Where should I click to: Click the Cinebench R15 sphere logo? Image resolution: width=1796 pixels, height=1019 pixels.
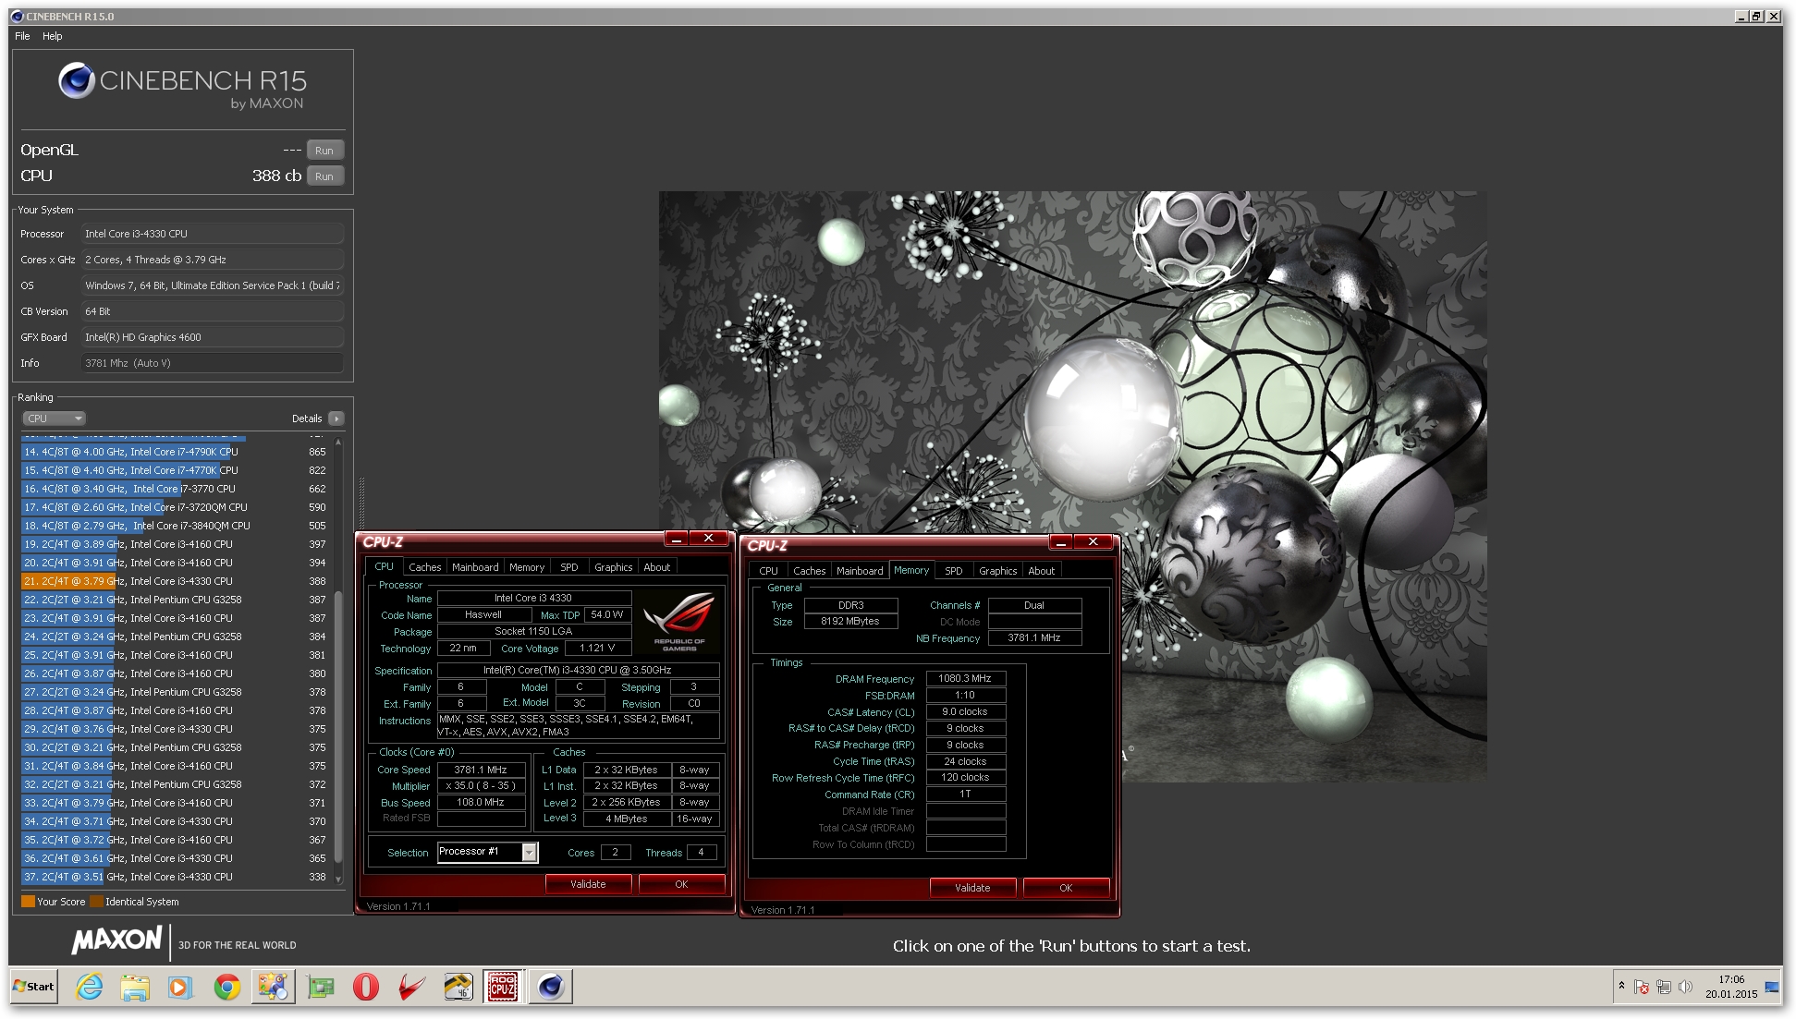click(x=76, y=81)
